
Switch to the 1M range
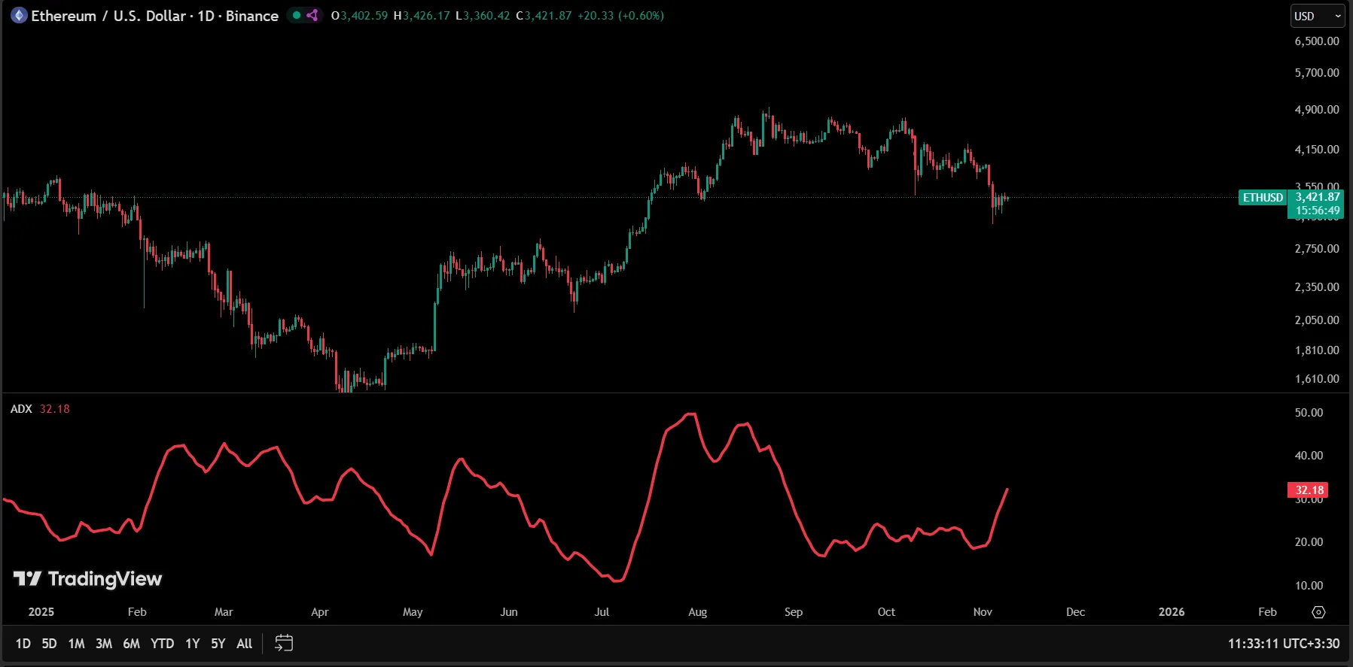pyautogui.click(x=76, y=644)
